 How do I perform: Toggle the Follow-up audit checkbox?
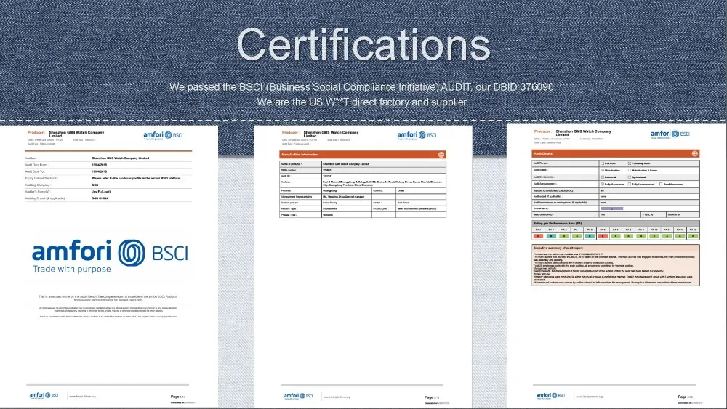(629, 163)
